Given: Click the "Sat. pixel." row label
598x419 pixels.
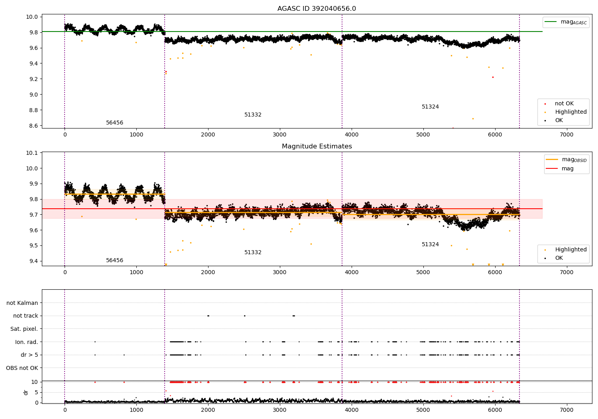Looking at the screenshot, I should (x=24, y=329).
